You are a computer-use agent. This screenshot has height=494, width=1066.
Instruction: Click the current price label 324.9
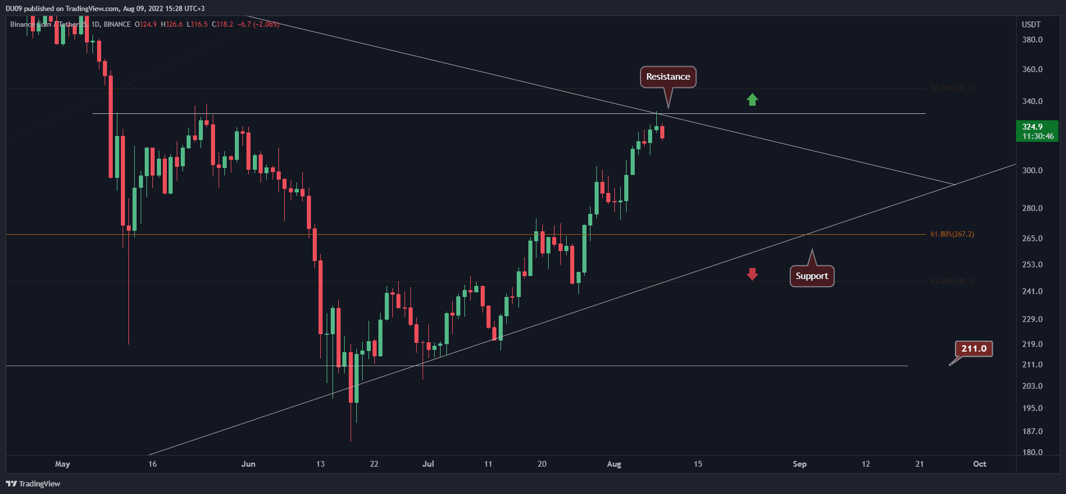pyautogui.click(x=1032, y=127)
